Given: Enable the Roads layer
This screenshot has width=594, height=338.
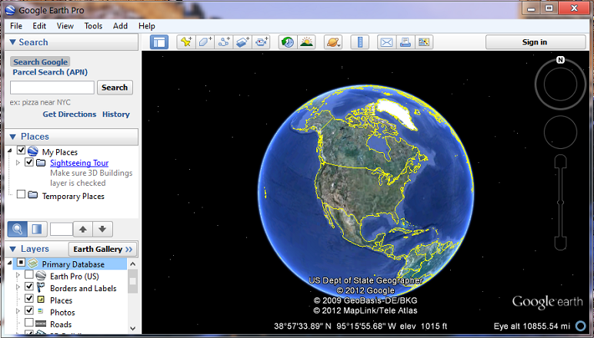Looking at the screenshot, I should 29,323.
